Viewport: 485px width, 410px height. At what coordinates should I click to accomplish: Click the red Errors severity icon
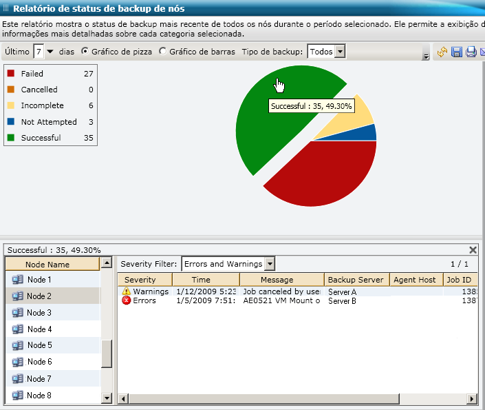[x=126, y=300]
